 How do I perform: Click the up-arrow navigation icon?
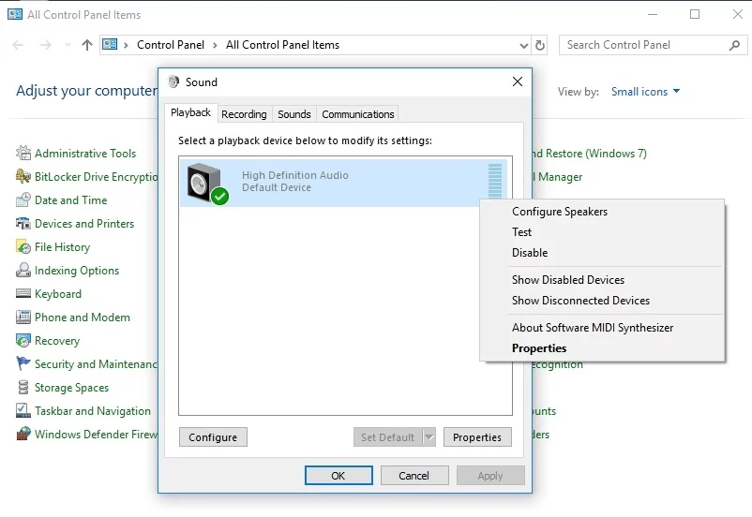tap(87, 45)
